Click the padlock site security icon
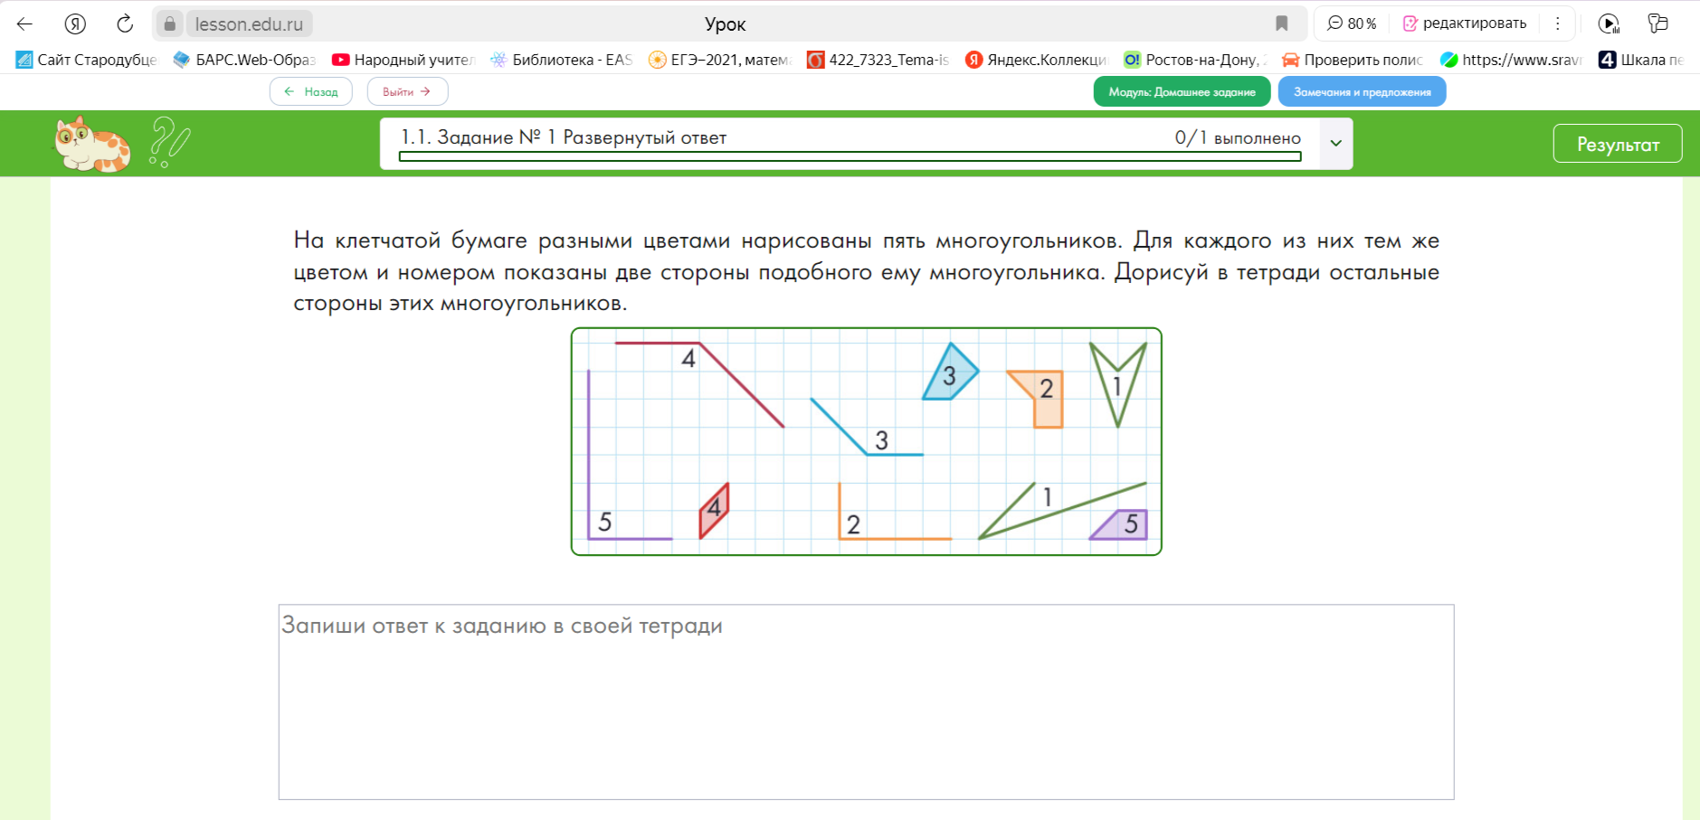The image size is (1700, 820). [170, 24]
